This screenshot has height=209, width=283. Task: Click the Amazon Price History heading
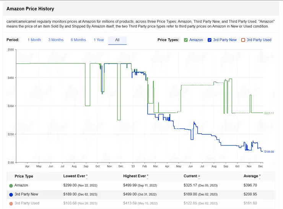coord(30,9)
